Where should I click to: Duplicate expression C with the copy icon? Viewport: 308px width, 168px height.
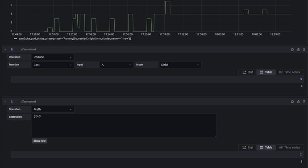pyautogui.click(x=292, y=102)
